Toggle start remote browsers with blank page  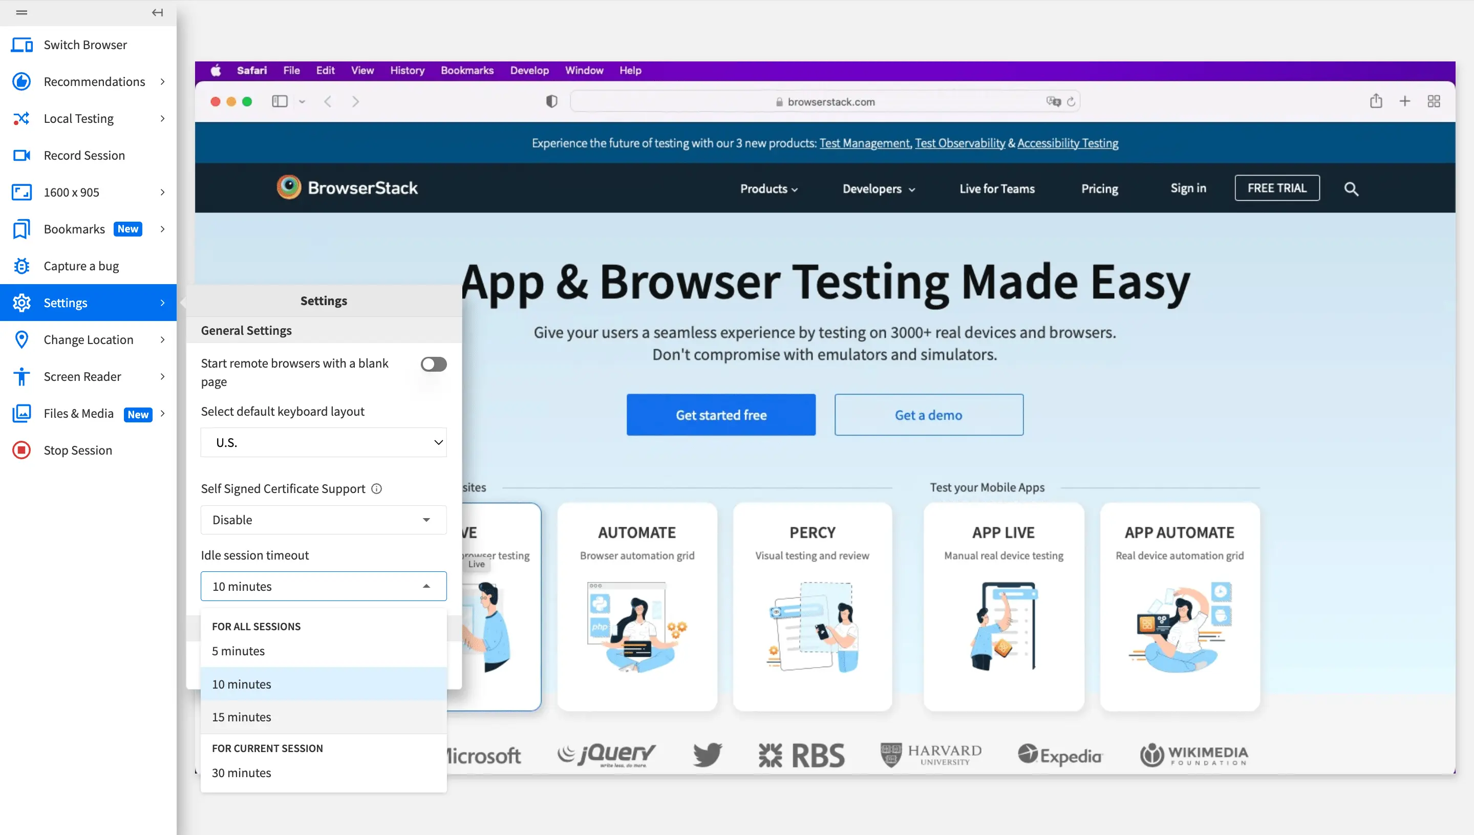coord(433,364)
